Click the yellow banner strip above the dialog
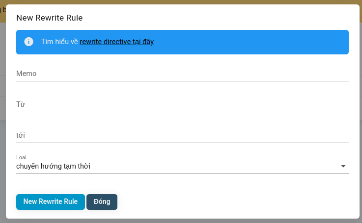362x223 pixels. point(181,2)
